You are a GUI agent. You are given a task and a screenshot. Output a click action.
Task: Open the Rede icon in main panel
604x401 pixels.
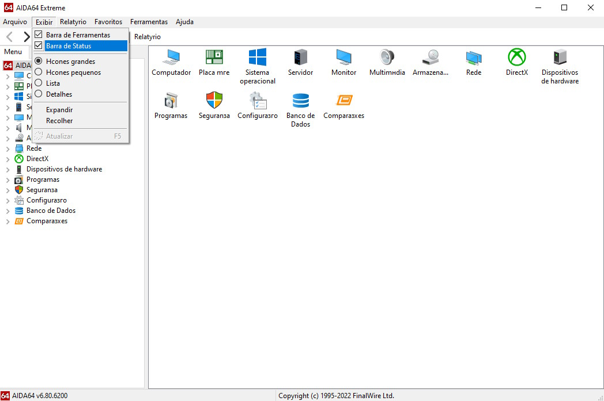(473, 58)
